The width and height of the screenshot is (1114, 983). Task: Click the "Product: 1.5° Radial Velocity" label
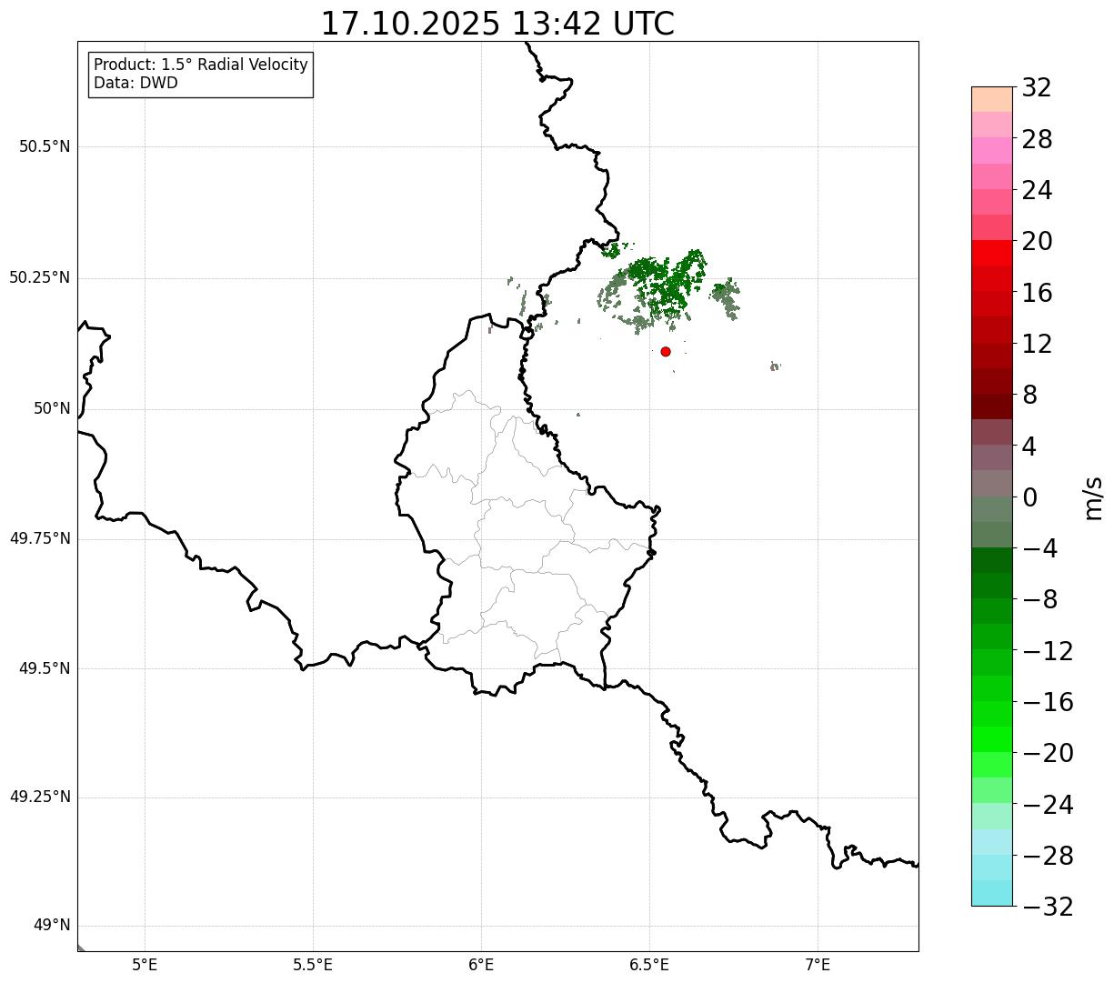(x=201, y=65)
